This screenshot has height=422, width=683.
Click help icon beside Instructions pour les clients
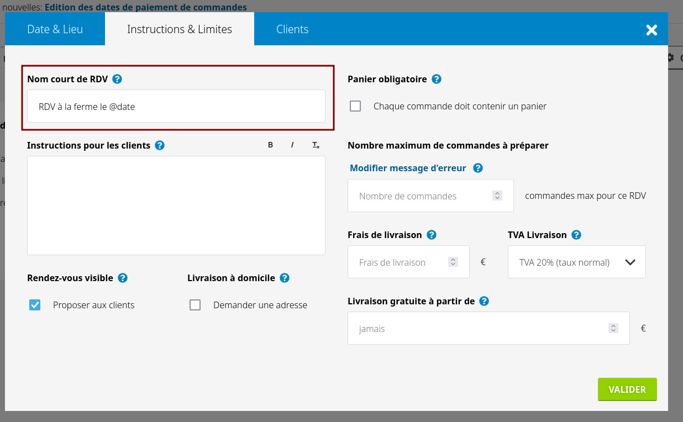[x=160, y=145]
